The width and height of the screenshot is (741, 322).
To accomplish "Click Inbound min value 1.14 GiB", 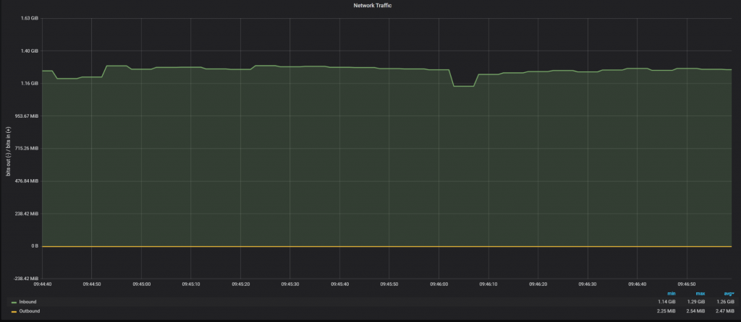I will click(666, 301).
